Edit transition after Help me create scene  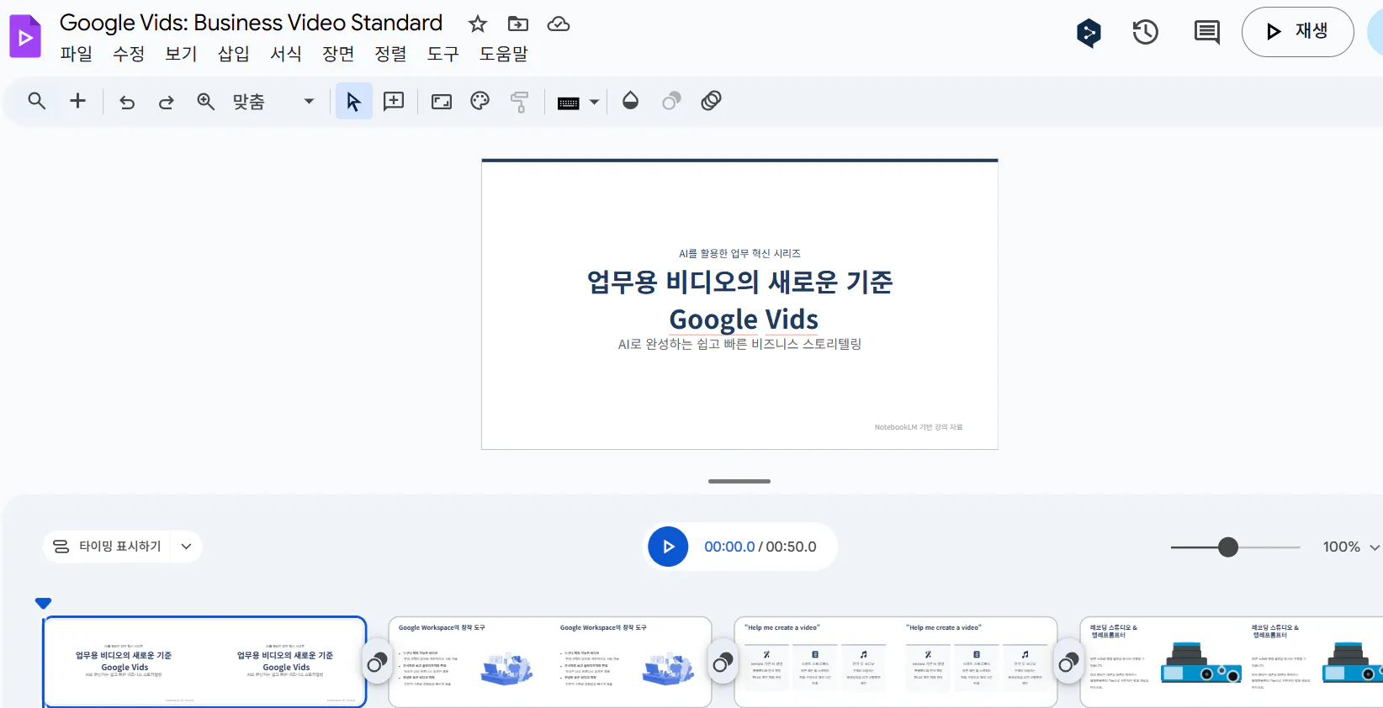coord(1068,663)
